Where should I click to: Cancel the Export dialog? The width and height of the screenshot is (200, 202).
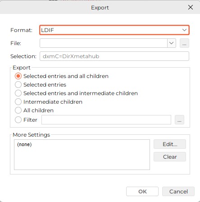(178, 192)
